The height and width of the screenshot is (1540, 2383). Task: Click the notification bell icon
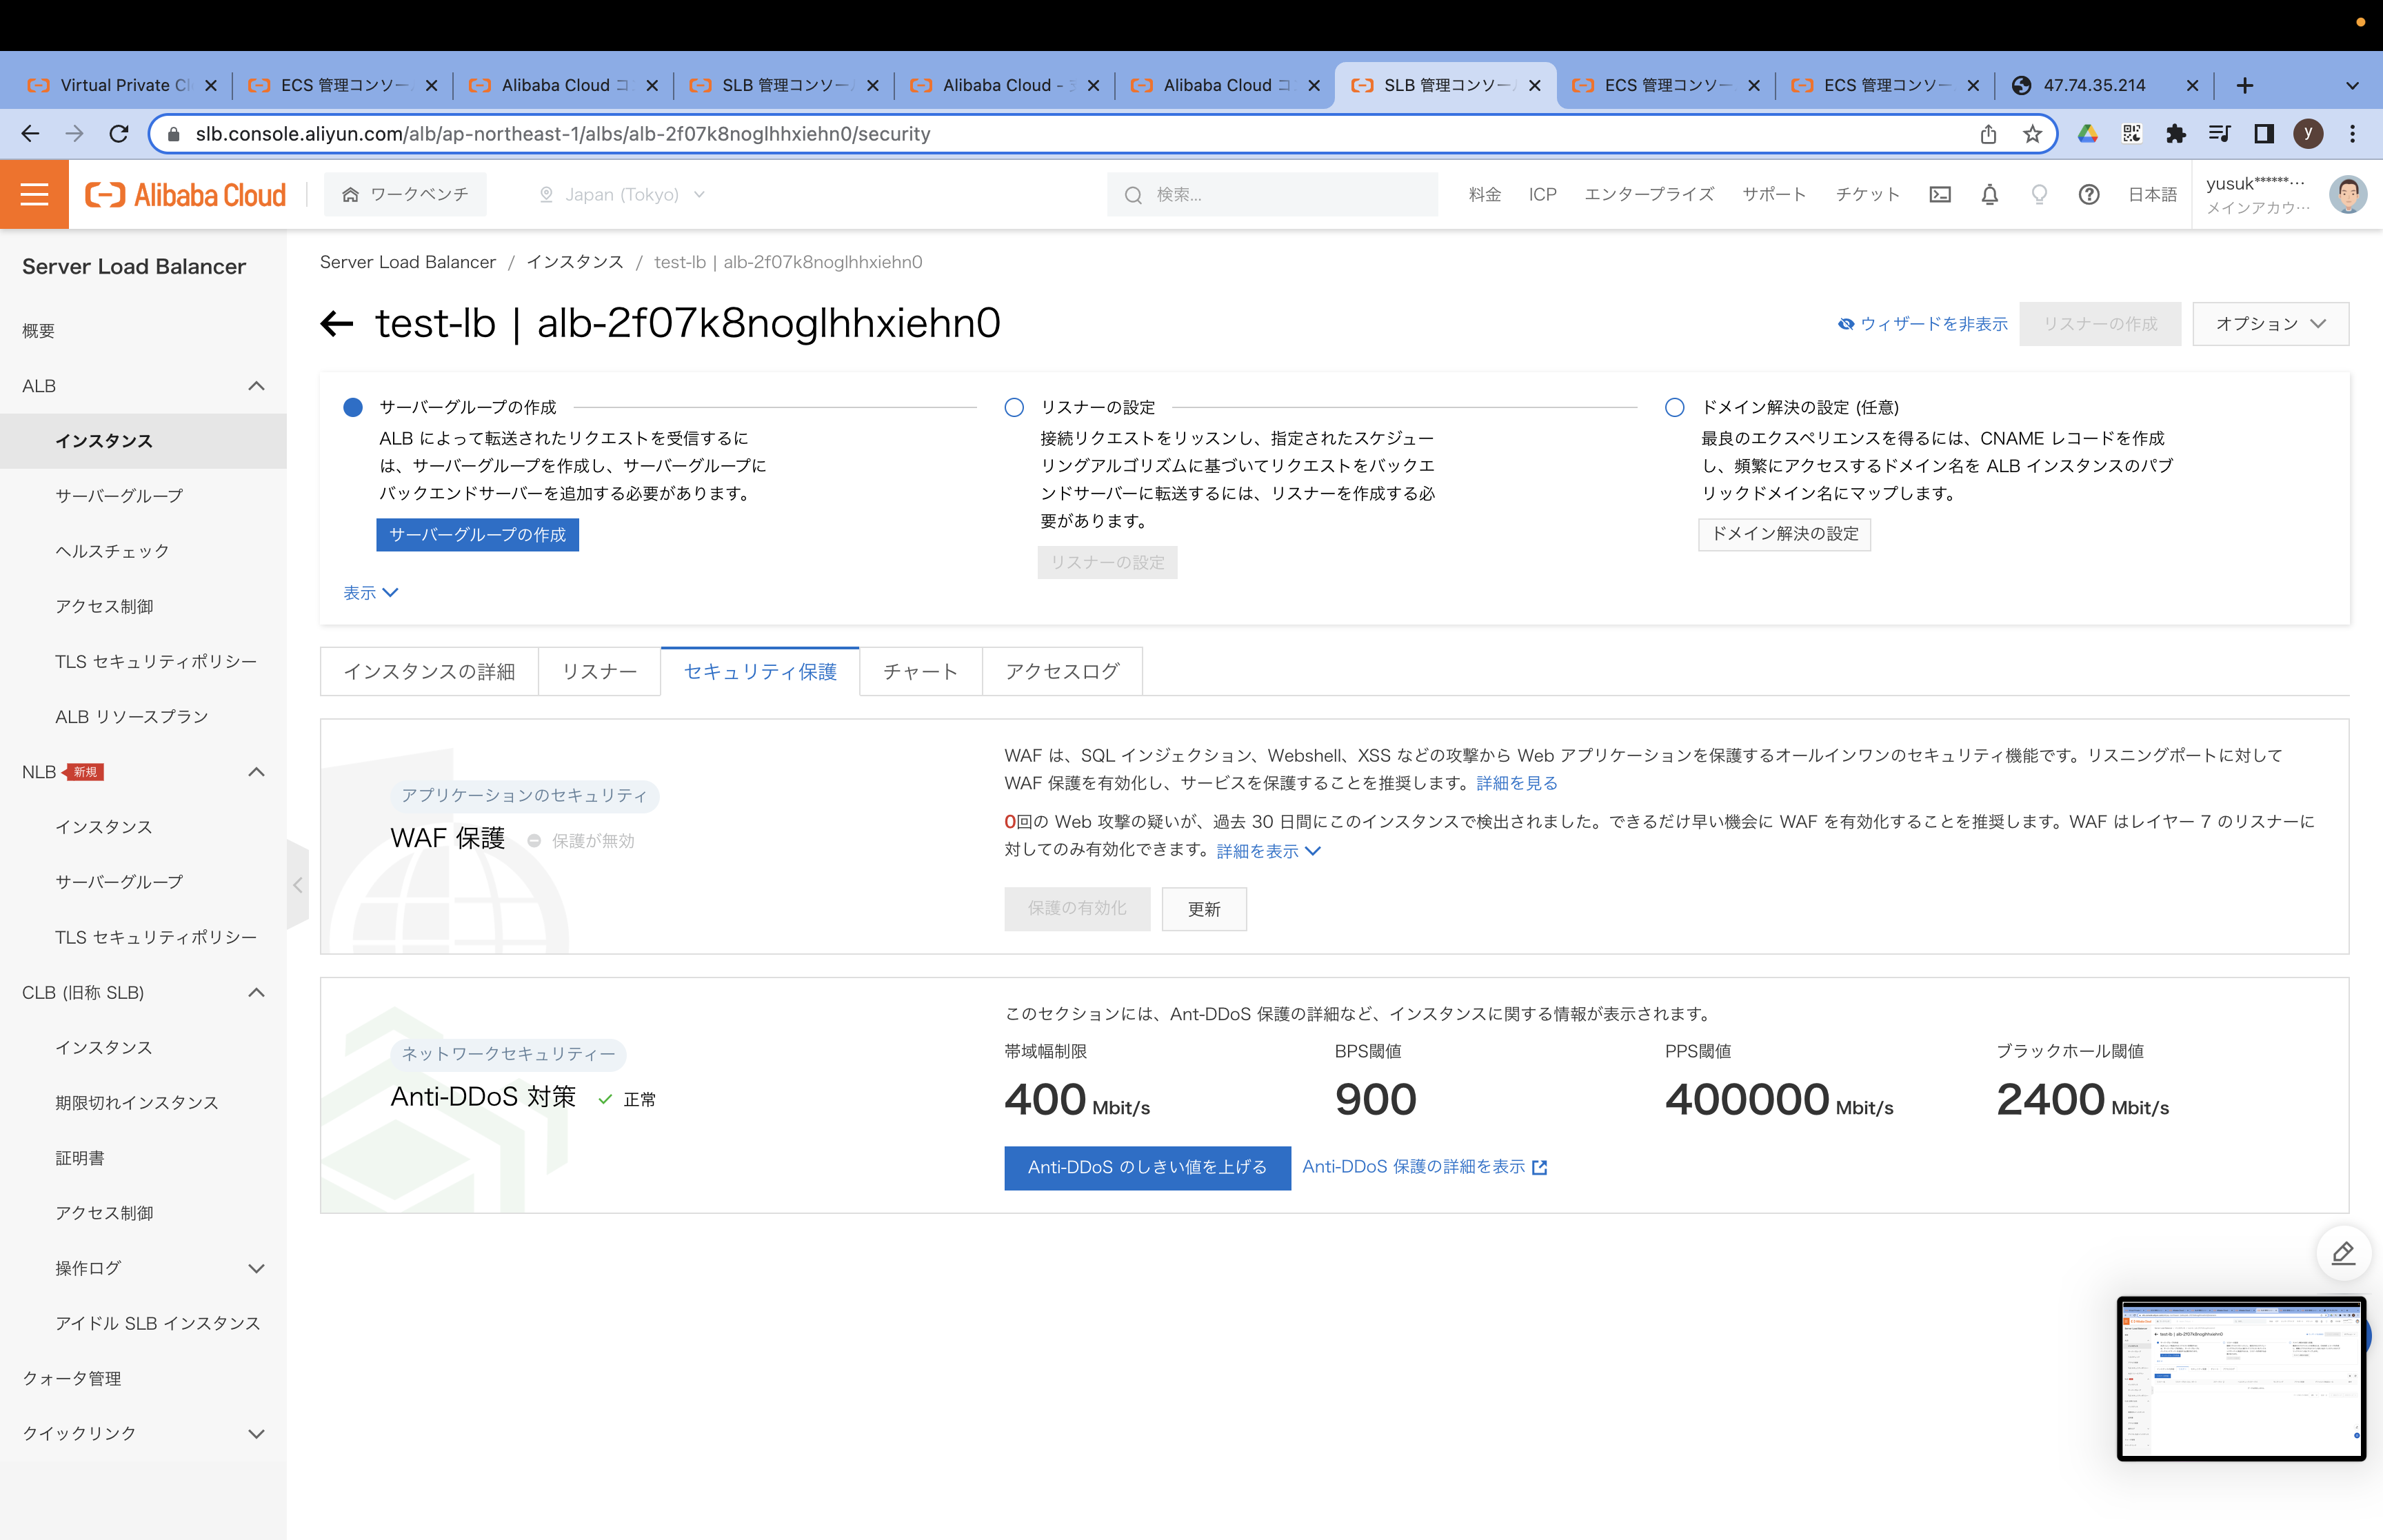tap(1989, 194)
